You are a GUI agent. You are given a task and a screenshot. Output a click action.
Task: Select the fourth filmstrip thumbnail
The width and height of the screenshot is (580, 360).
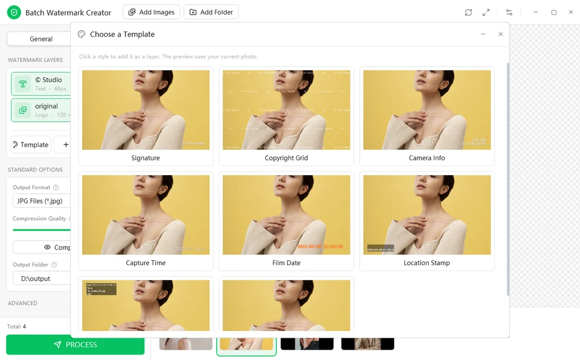coord(368,344)
